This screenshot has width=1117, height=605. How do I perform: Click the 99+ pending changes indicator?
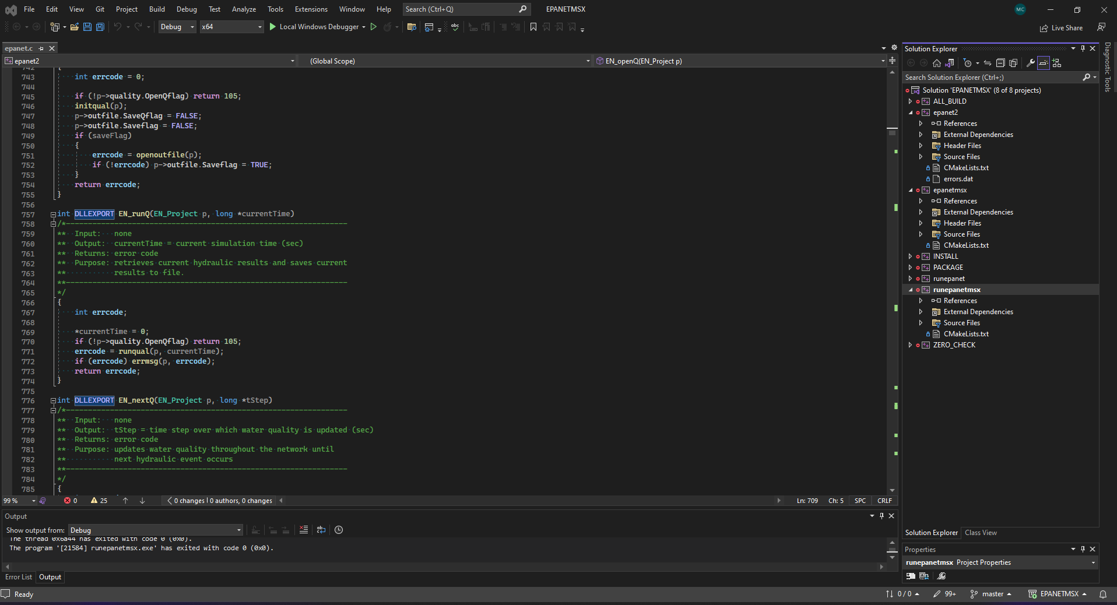(944, 594)
